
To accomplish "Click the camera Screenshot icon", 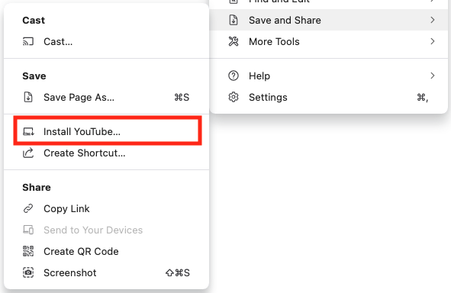I will [28, 272].
